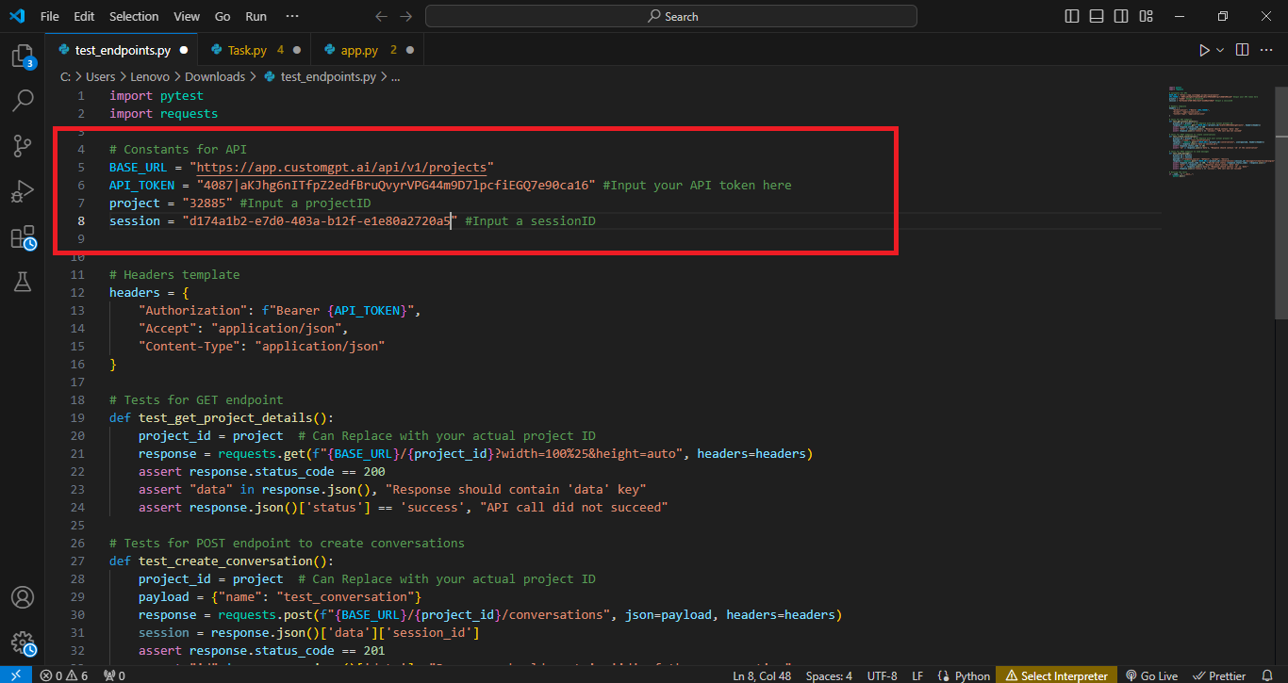Launch Go Live server
Screen dimensions: 1288x683
click(1152, 675)
